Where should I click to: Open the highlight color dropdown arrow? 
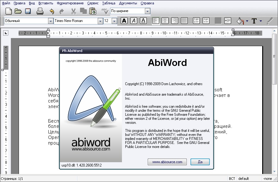tap(247, 21)
